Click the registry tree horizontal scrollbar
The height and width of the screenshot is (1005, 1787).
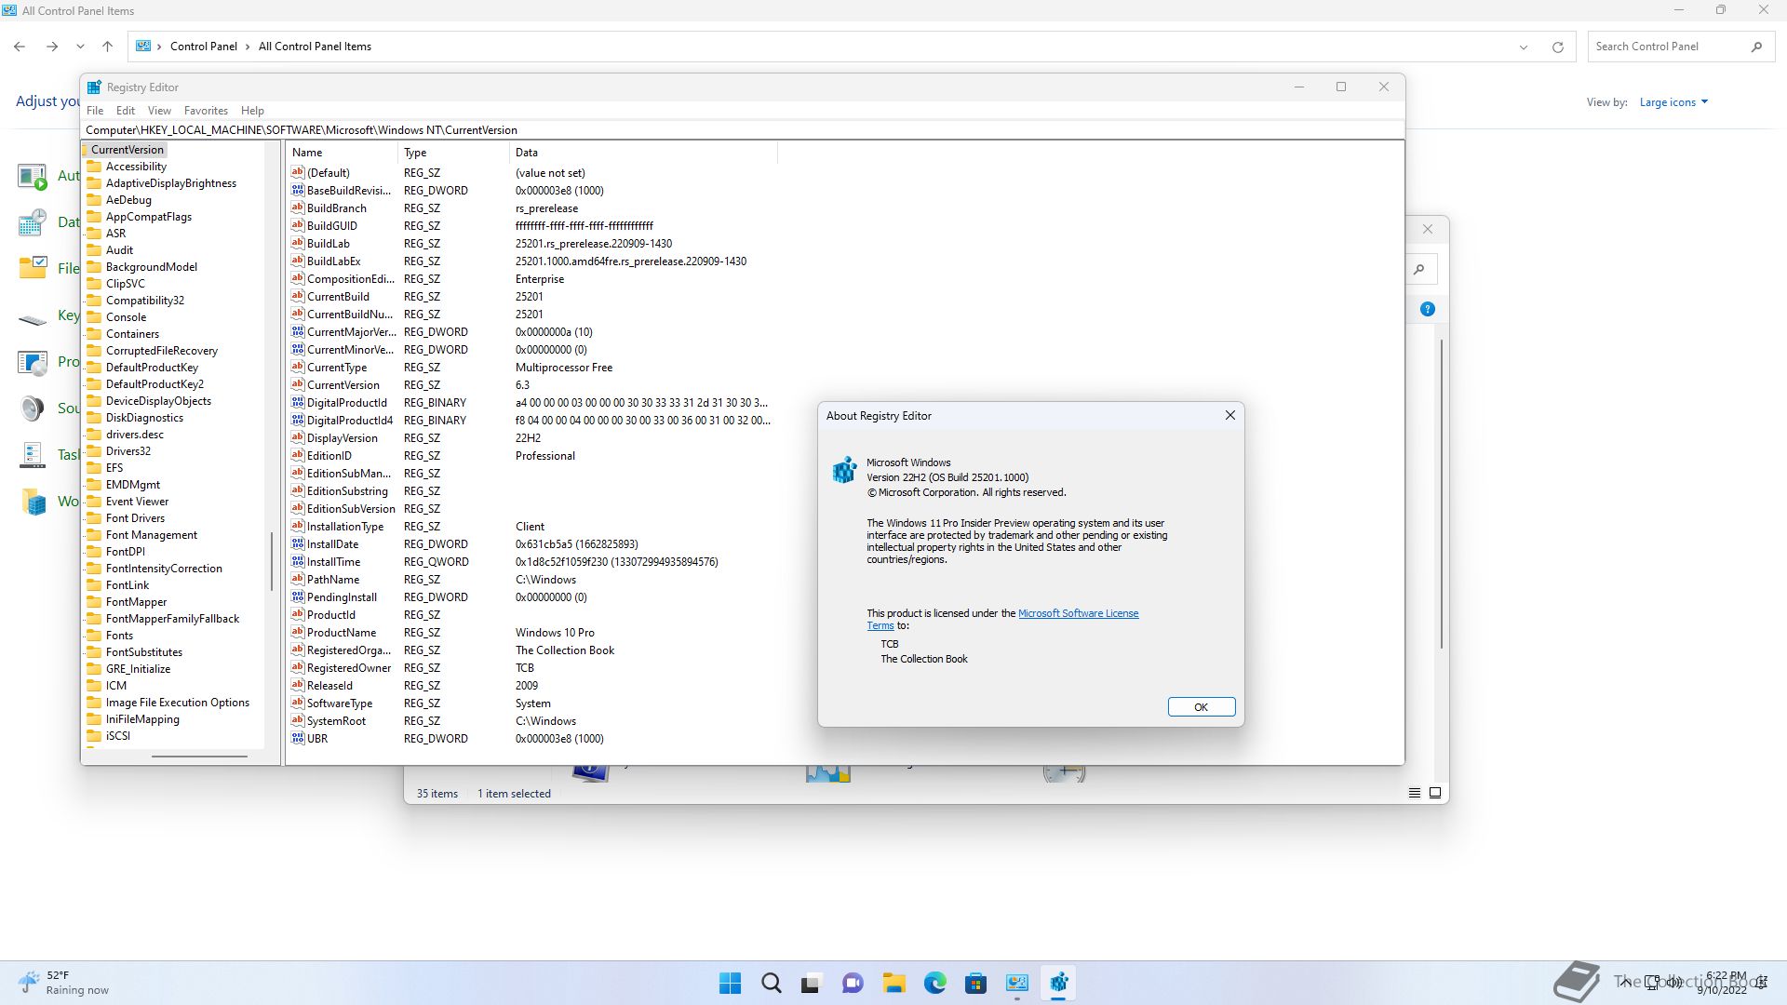pos(199,757)
